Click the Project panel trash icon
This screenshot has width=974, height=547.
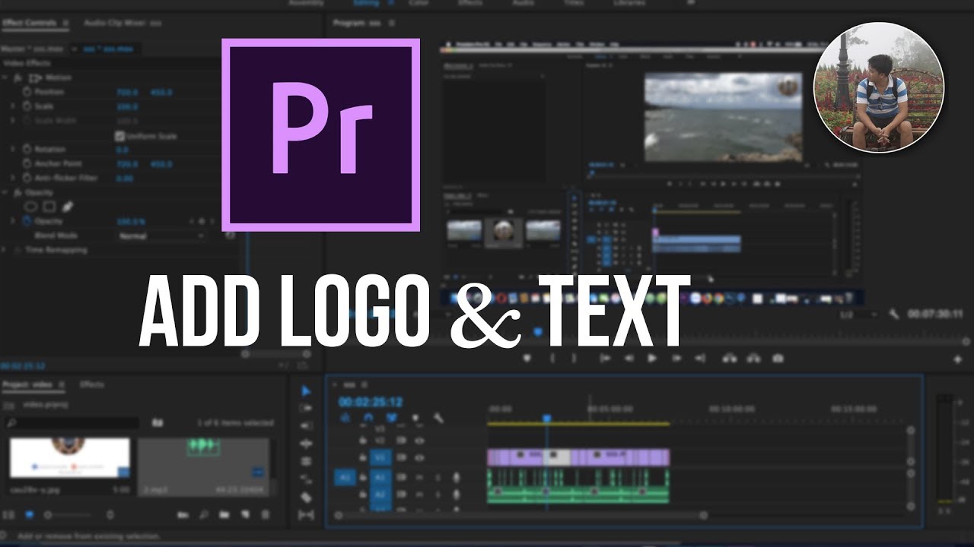266,514
